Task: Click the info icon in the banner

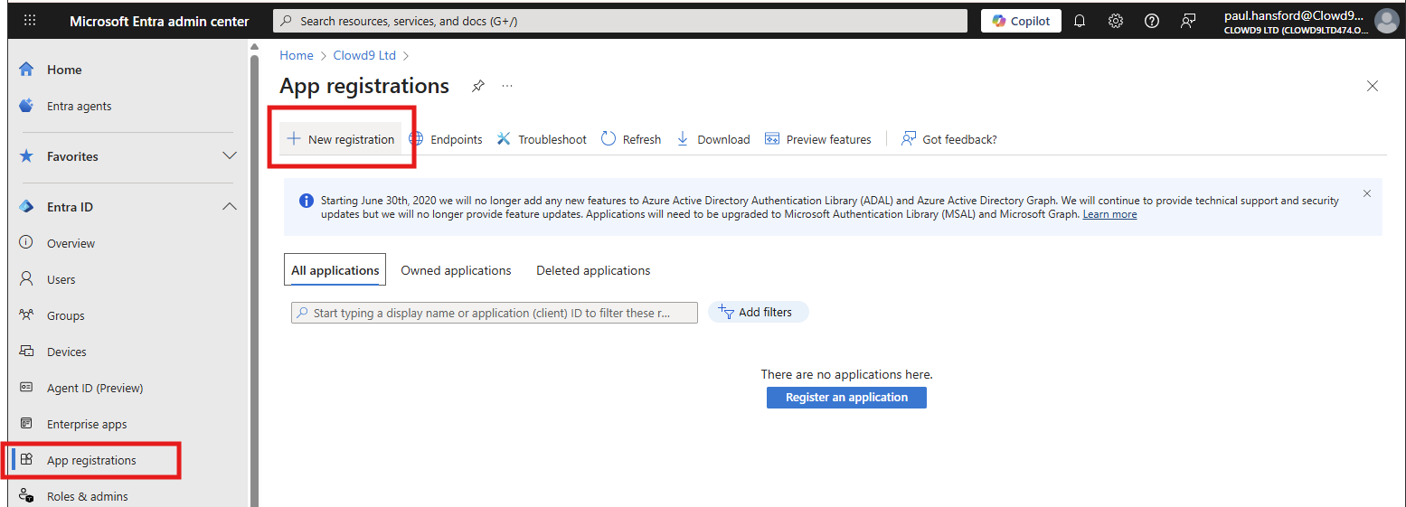Action: click(307, 201)
